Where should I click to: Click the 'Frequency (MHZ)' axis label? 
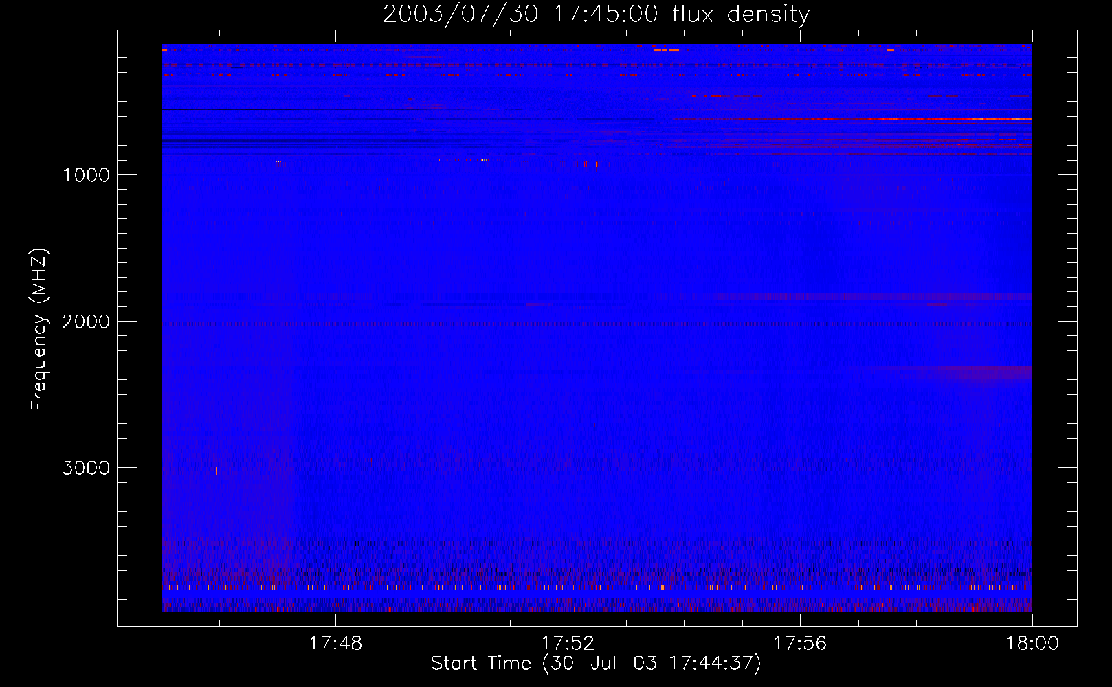(40, 330)
